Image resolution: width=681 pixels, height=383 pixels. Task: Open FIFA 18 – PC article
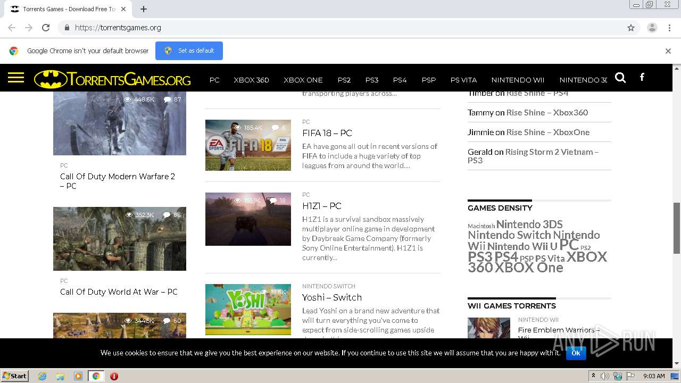[x=327, y=133]
